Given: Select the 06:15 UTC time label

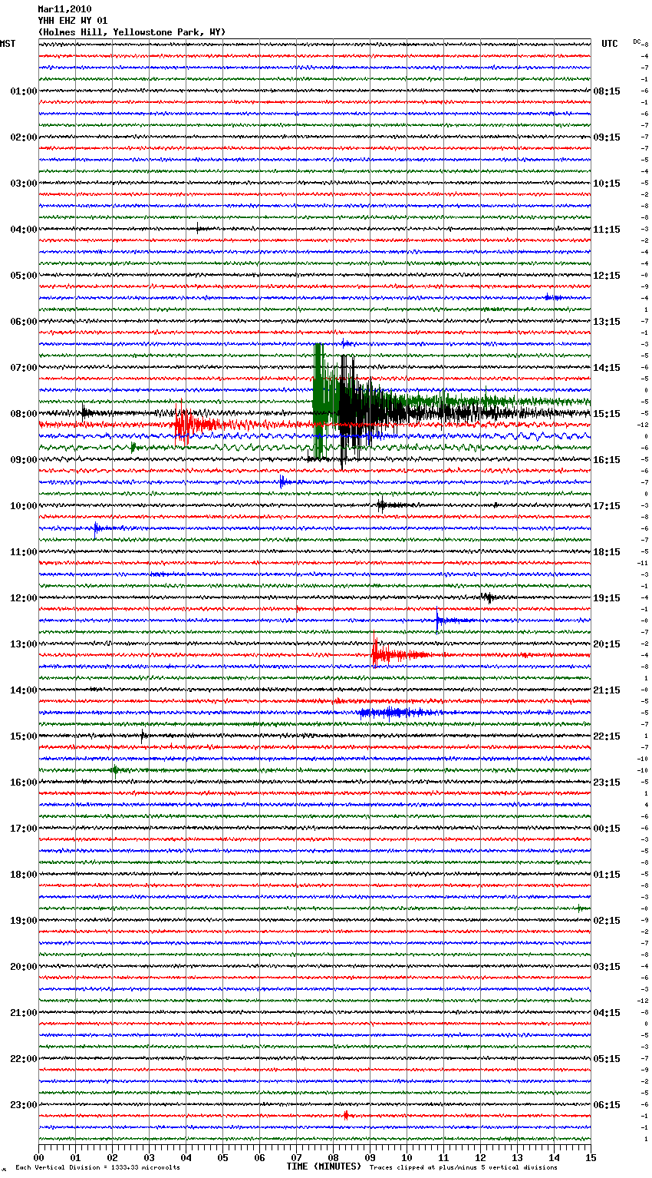Looking at the screenshot, I should click(x=607, y=1105).
